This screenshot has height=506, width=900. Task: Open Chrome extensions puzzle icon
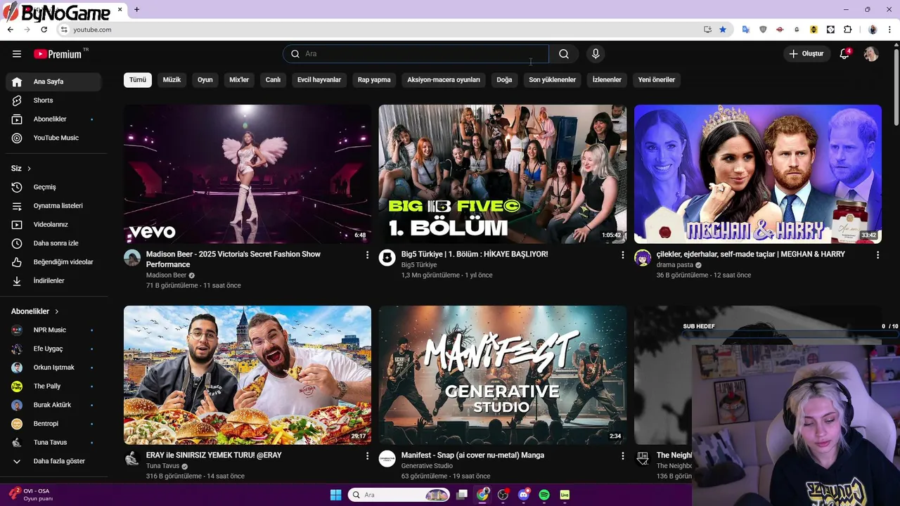click(847, 30)
